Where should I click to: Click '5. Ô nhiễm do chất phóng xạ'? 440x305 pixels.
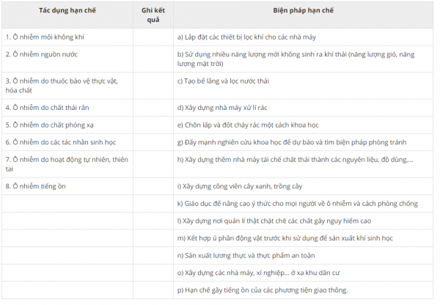[49, 125]
